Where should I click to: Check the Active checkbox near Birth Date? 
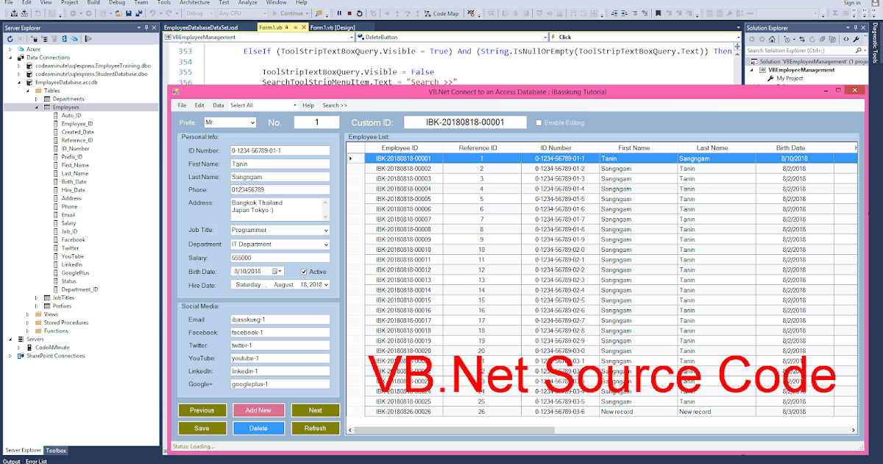(x=304, y=272)
